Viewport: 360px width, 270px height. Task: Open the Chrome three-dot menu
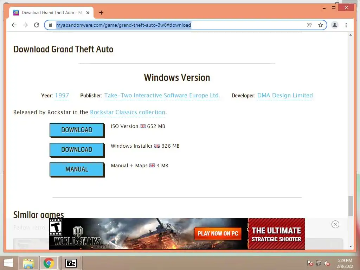click(346, 25)
